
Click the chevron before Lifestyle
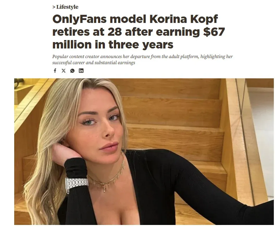tap(54, 7)
